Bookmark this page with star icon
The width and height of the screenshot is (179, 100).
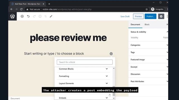[147, 9]
